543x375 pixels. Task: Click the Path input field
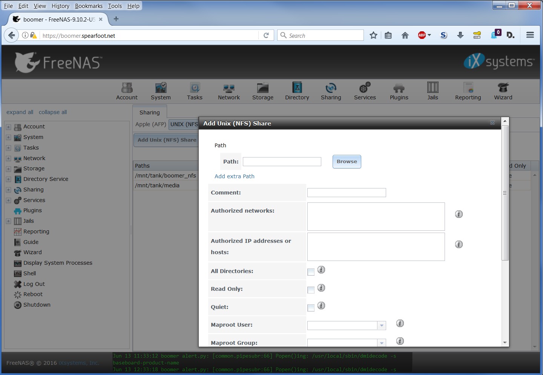pos(282,162)
